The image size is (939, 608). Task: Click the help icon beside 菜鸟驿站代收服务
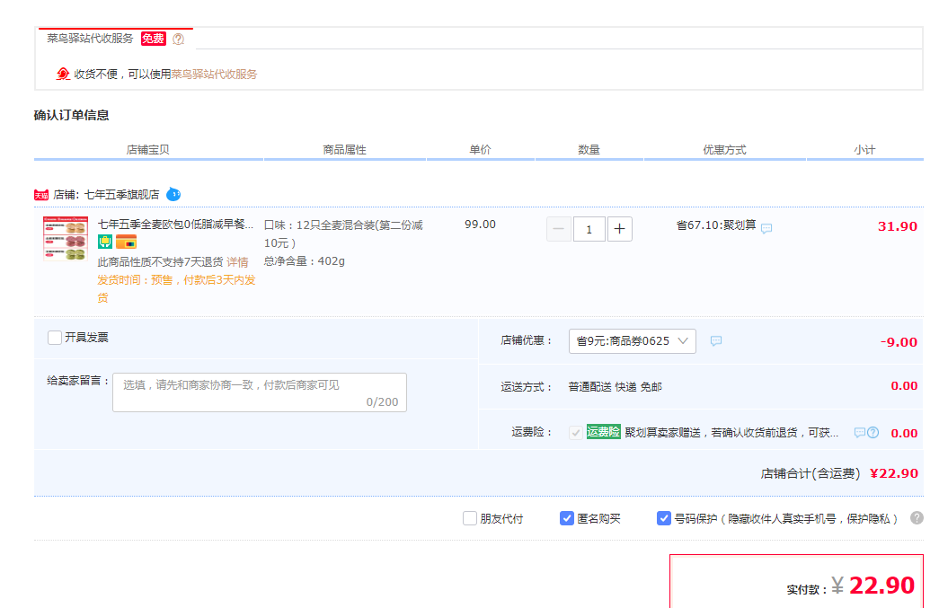(x=179, y=40)
